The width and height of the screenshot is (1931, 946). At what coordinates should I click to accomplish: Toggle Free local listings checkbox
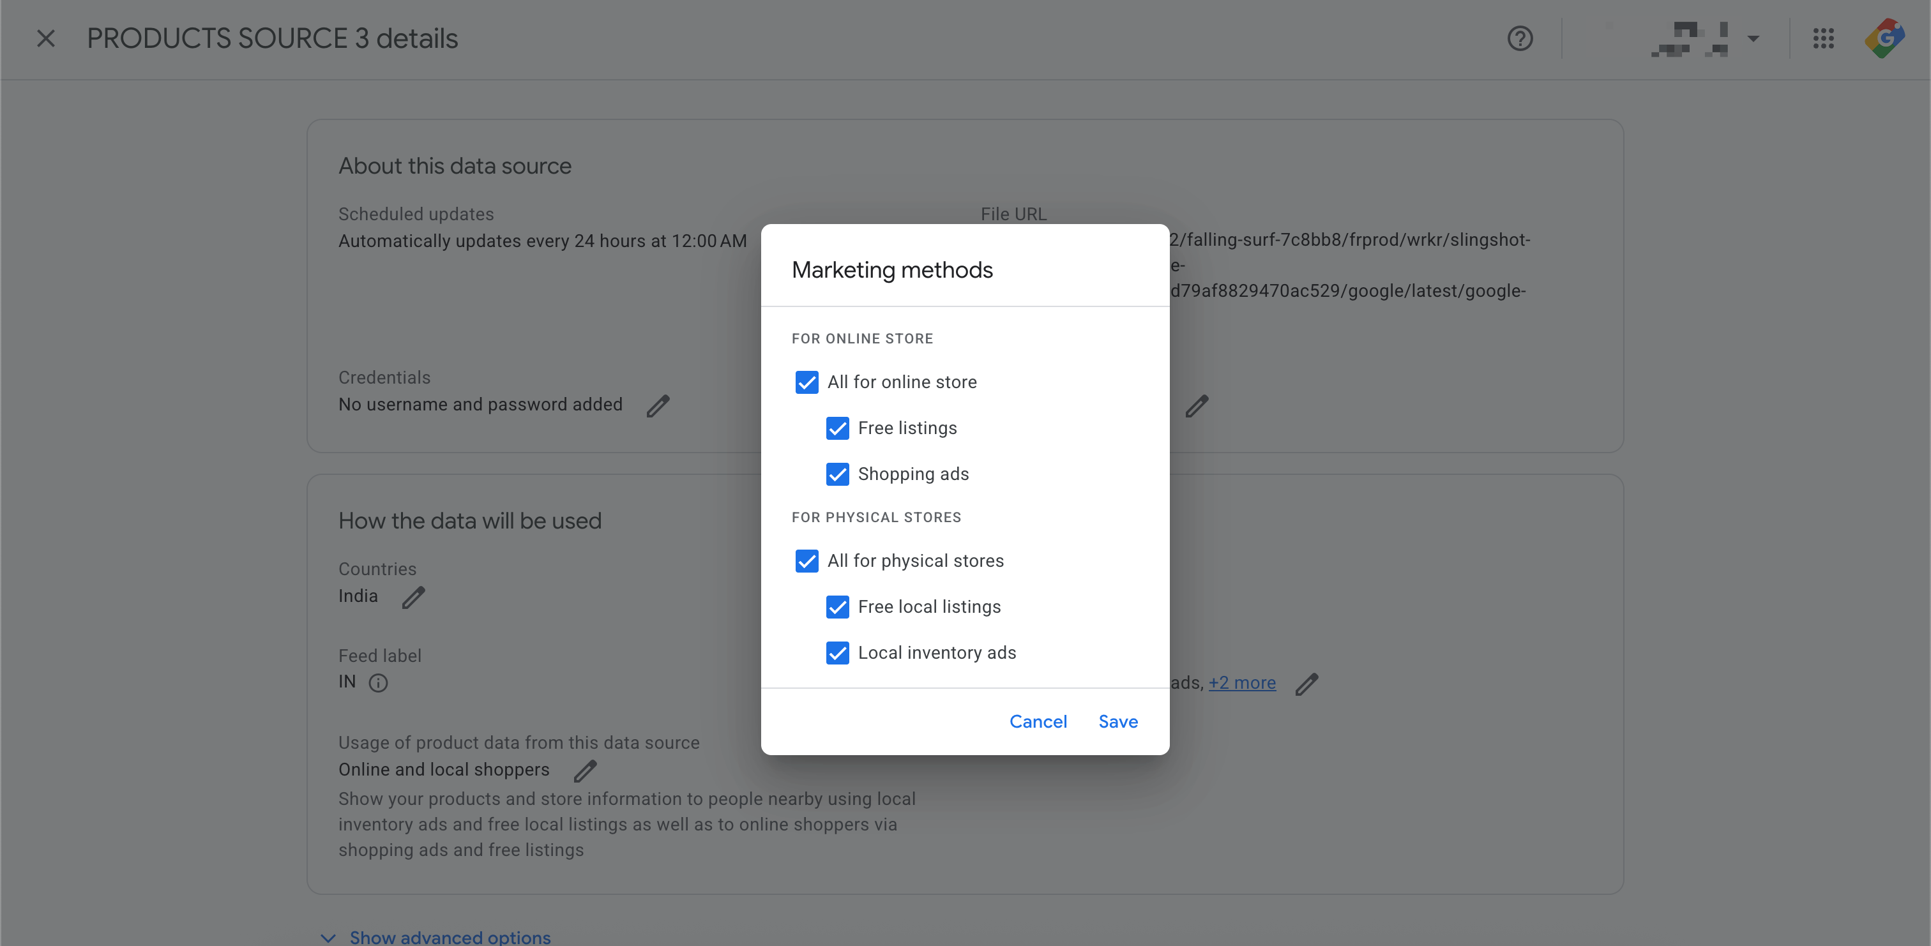point(837,606)
